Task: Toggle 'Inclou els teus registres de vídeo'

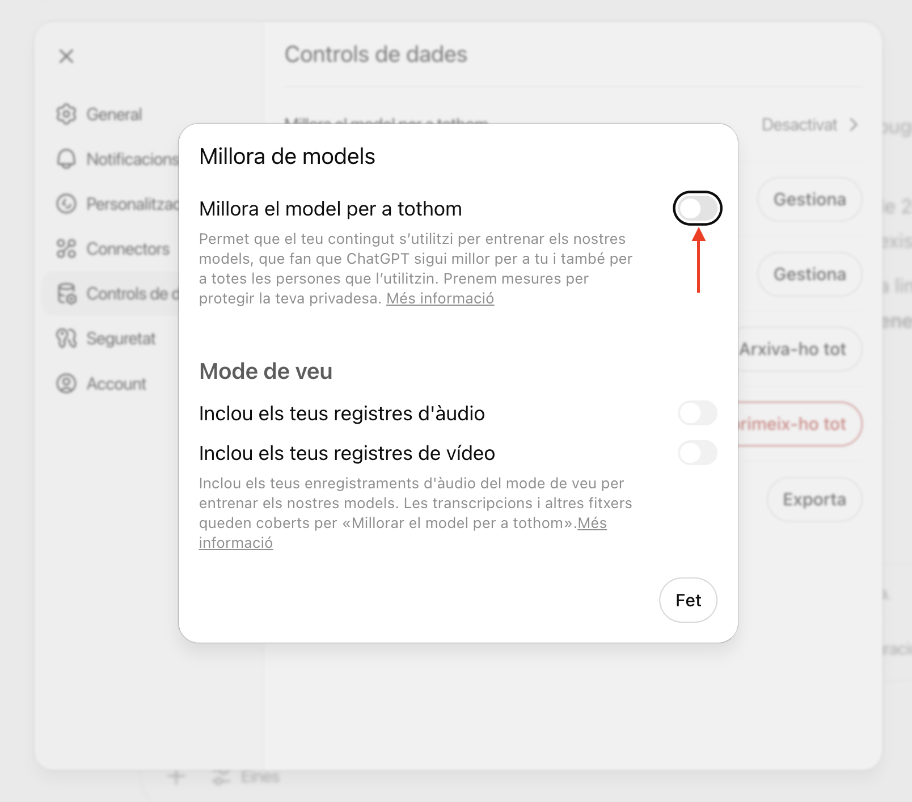Action: tap(697, 453)
